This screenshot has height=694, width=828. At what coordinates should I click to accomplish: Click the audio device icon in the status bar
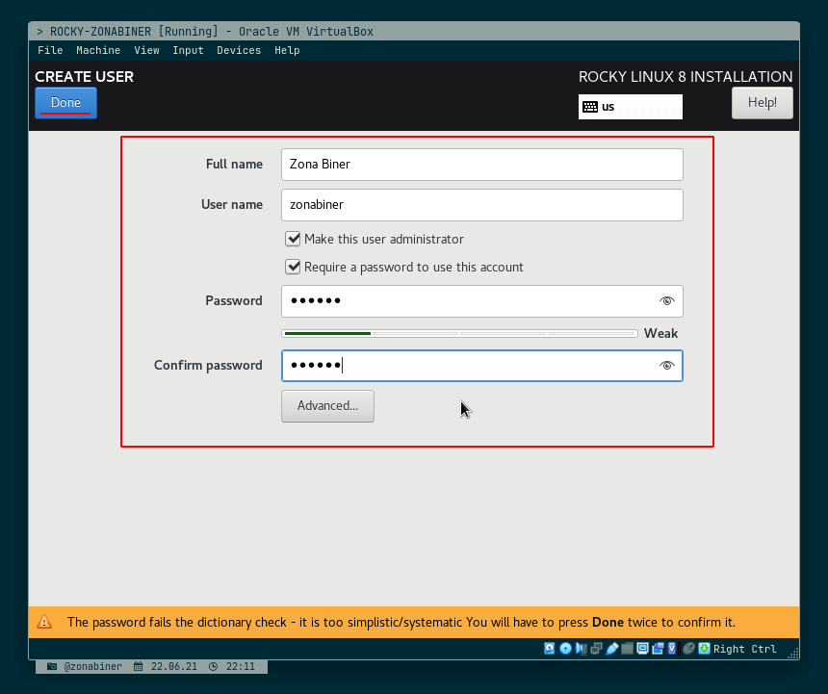(x=581, y=649)
